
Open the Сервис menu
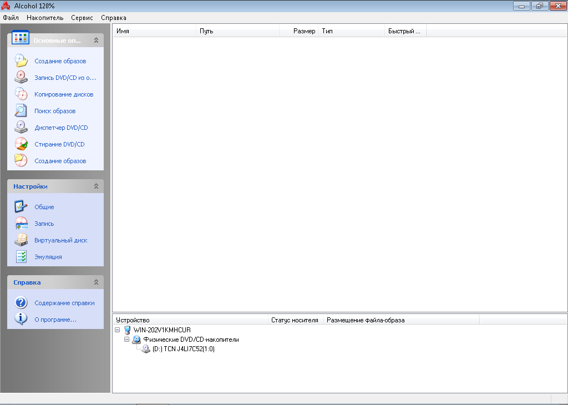[x=82, y=18]
